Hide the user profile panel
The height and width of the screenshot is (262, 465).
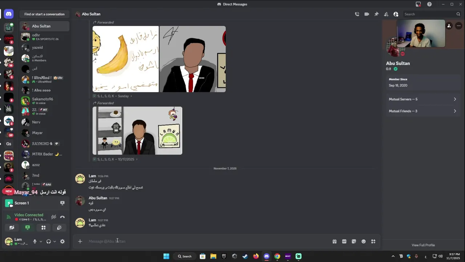396,14
